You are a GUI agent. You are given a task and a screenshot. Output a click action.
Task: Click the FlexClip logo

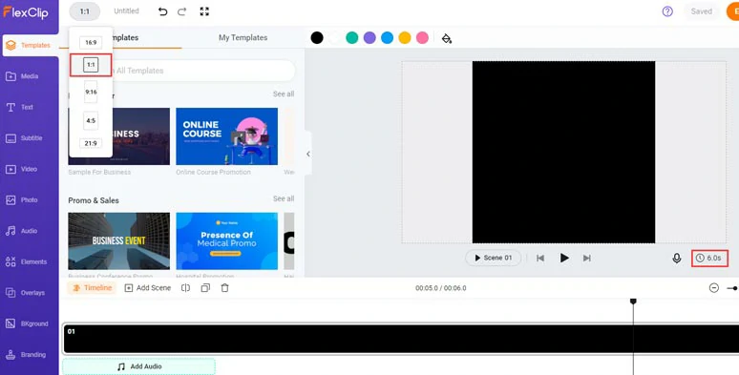[x=26, y=12]
